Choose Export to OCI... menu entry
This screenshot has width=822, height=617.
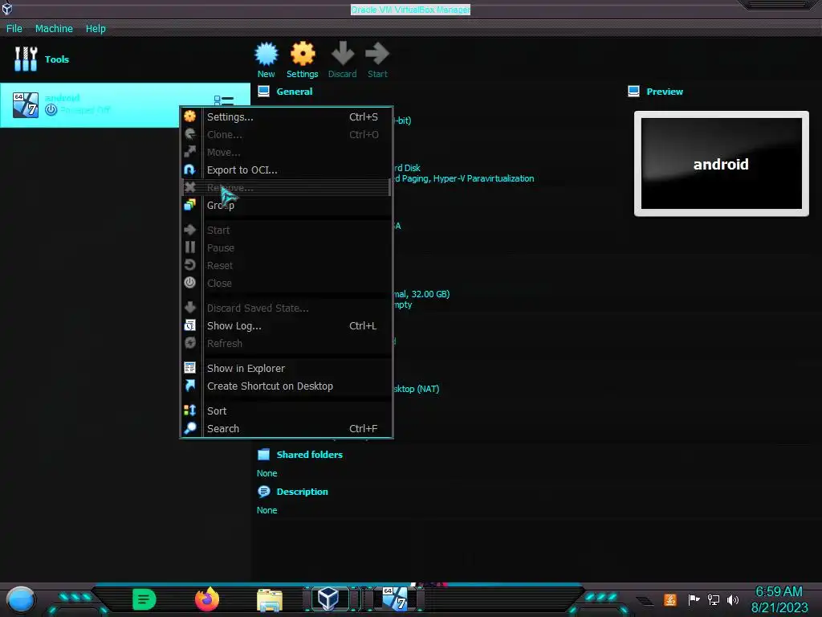click(287, 170)
